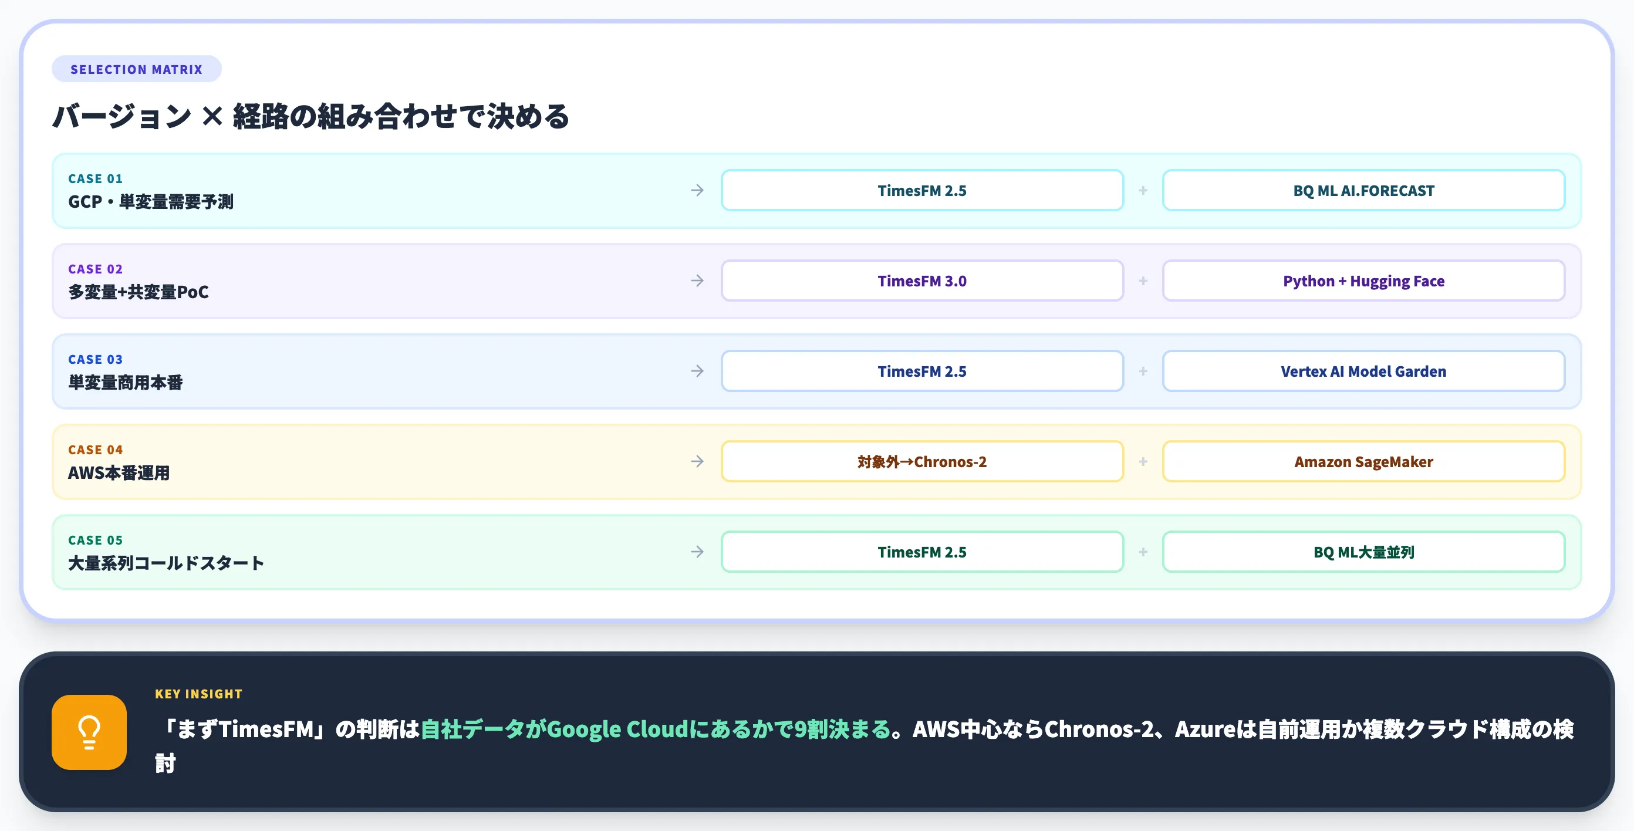1634x831 pixels.
Task: Select the Python + Hugging Face chip
Action: click(x=1364, y=281)
